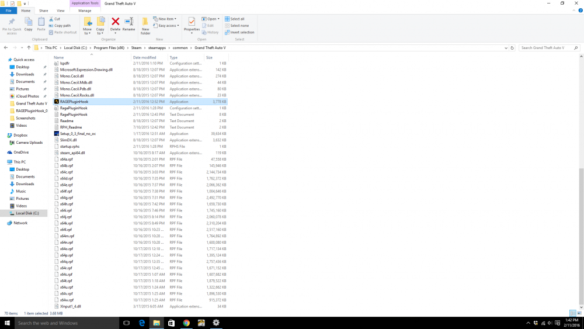Switch to details view layout icon
Viewport: 584px width, 329px height.
click(x=573, y=313)
